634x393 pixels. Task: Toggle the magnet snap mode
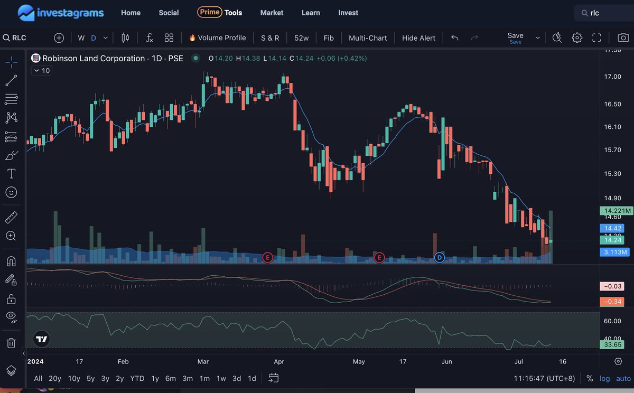(11, 261)
